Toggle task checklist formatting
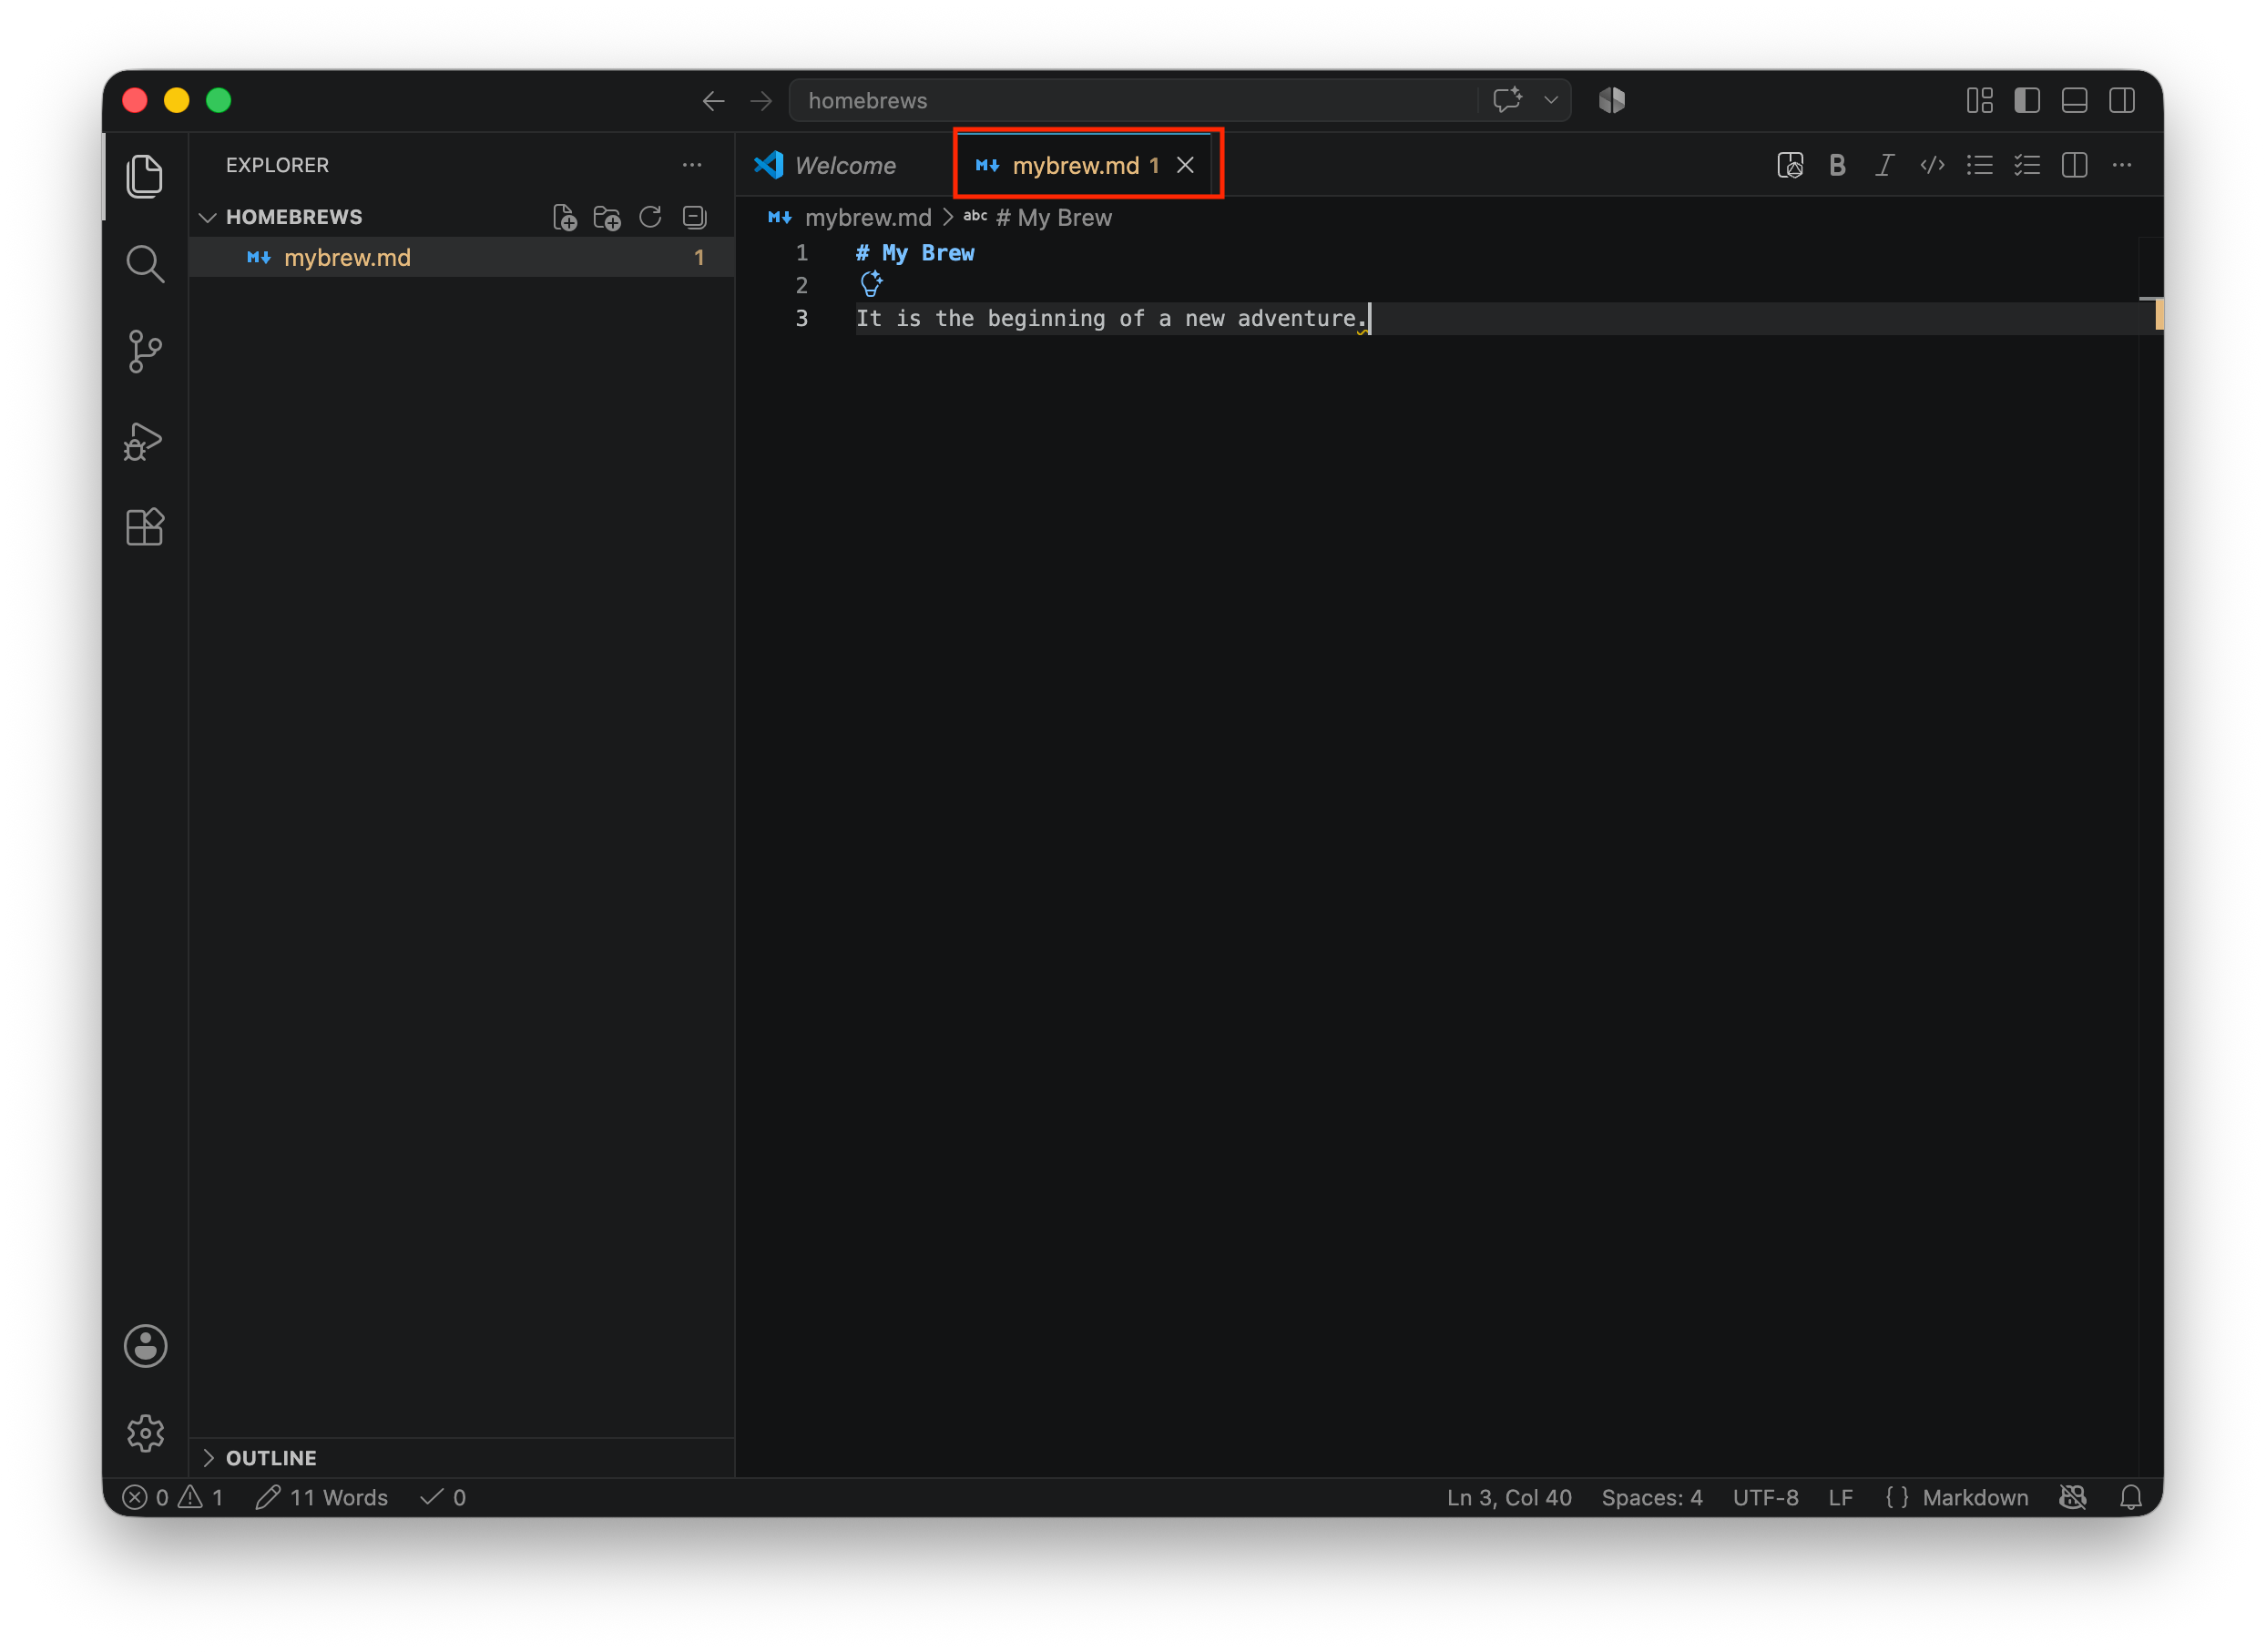Viewport: 2266px width, 1652px height. click(2027, 165)
